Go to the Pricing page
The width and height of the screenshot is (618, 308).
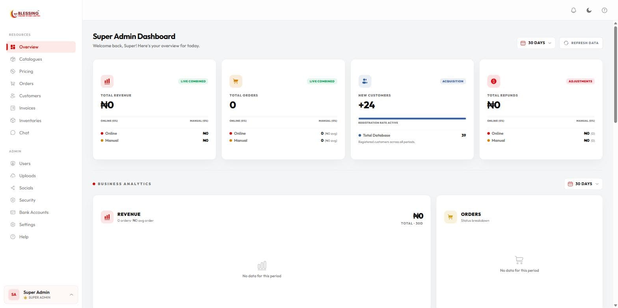tap(41, 71)
